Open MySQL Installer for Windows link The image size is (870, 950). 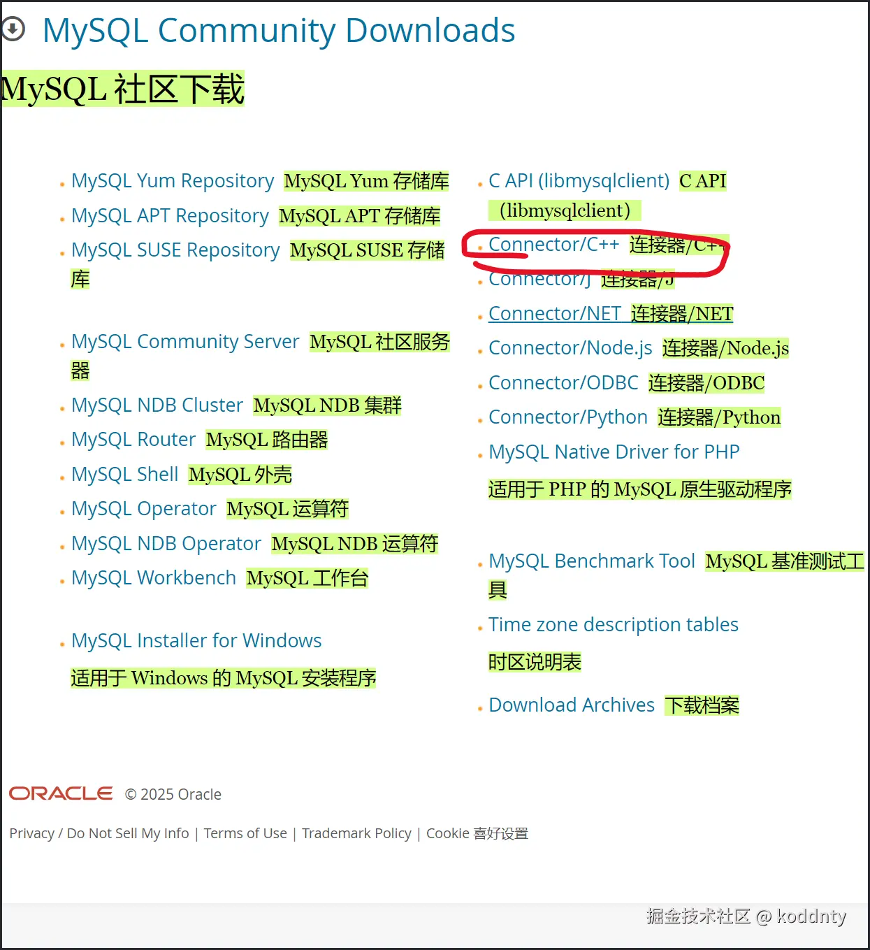tap(196, 641)
